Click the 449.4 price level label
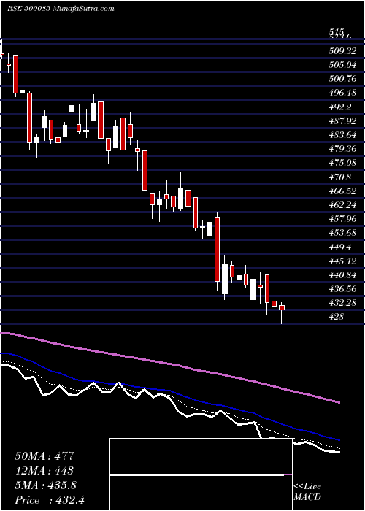The image size is (365, 511). coord(340,247)
